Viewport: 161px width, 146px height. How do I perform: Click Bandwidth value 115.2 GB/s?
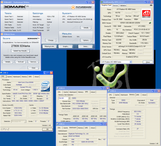pos(144,43)
